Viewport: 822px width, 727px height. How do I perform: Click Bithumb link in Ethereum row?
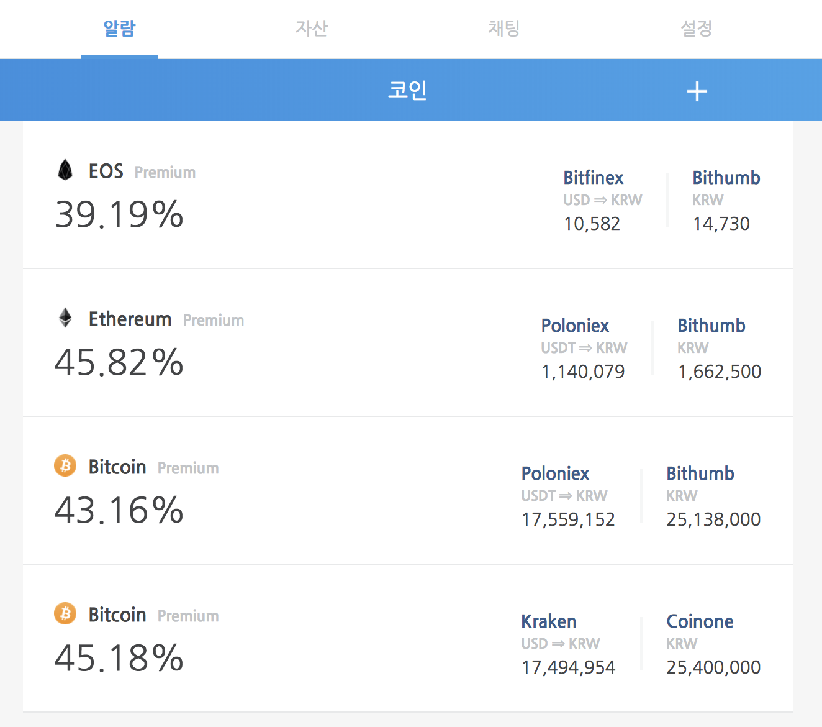point(711,326)
